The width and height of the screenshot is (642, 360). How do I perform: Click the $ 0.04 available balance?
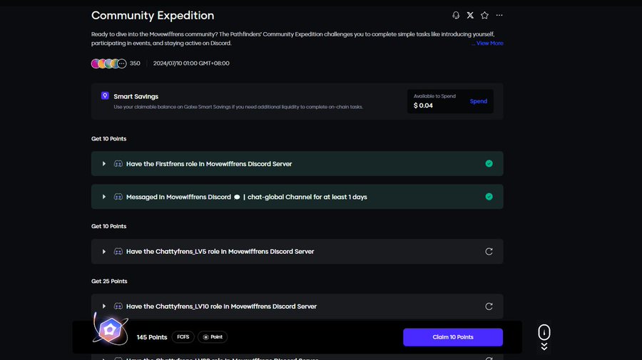pyautogui.click(x=423, y=106)
